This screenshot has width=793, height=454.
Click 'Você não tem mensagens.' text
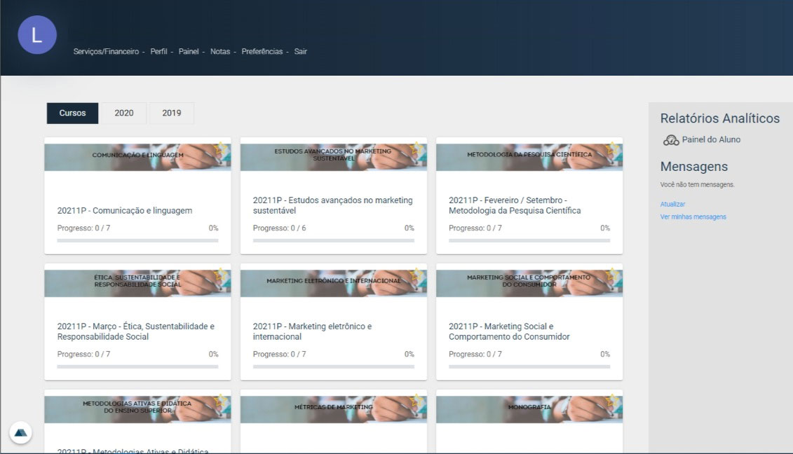coord(697,184)
